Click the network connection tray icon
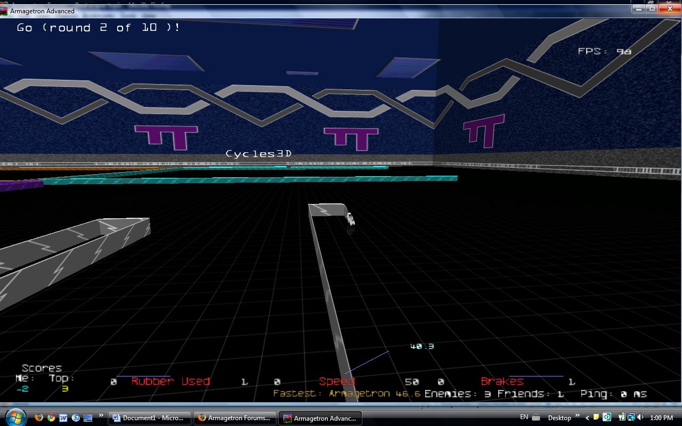The width and height of the screenshot is (682, 426). tap(631, 417)
